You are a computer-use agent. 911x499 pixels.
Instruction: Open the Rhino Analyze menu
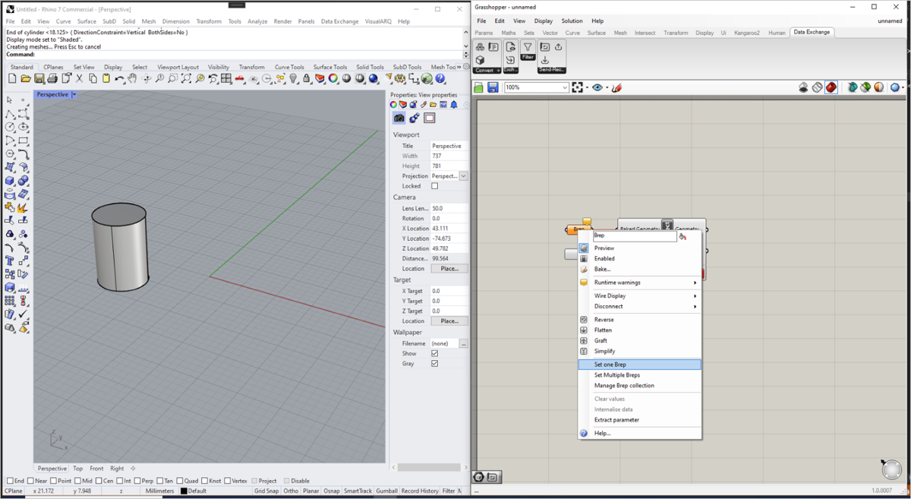pyautogui.click(x=258, y=21)
